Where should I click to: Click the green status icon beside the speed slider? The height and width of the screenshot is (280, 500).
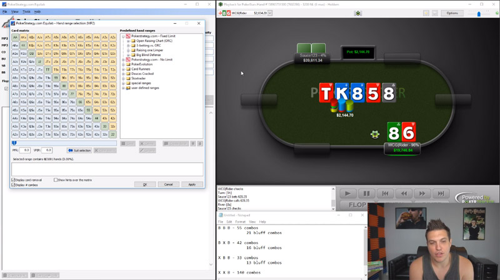click(x=497, y=13)
